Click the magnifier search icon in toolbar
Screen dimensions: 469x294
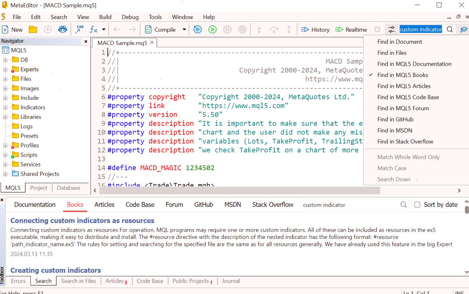point(450,29)
